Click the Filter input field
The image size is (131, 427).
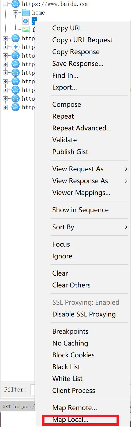33,389
